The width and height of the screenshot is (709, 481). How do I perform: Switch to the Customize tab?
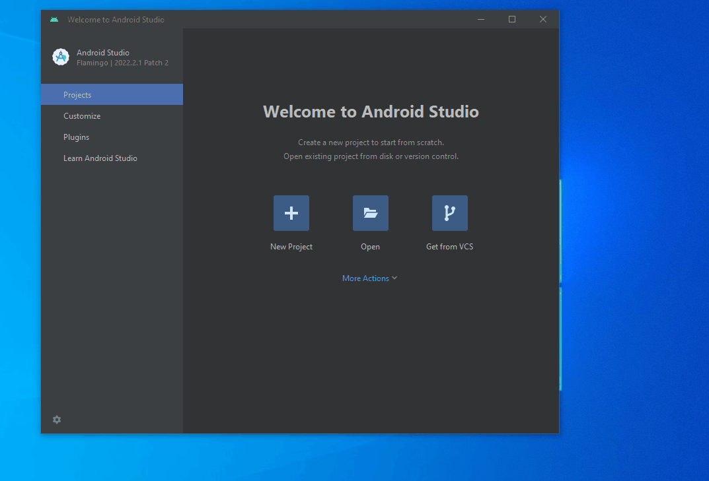point(112,115)
